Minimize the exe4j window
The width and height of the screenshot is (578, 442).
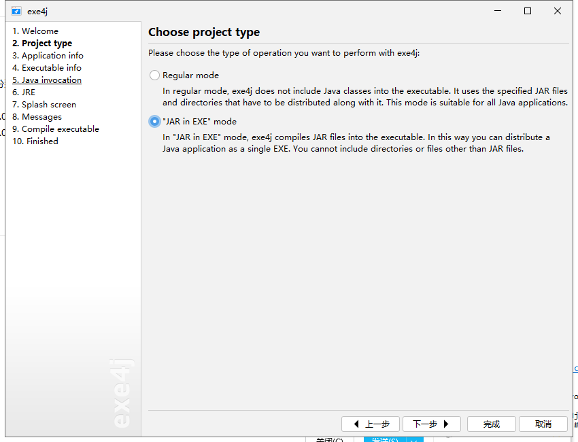pyautogui.click(x=498, y=11)
